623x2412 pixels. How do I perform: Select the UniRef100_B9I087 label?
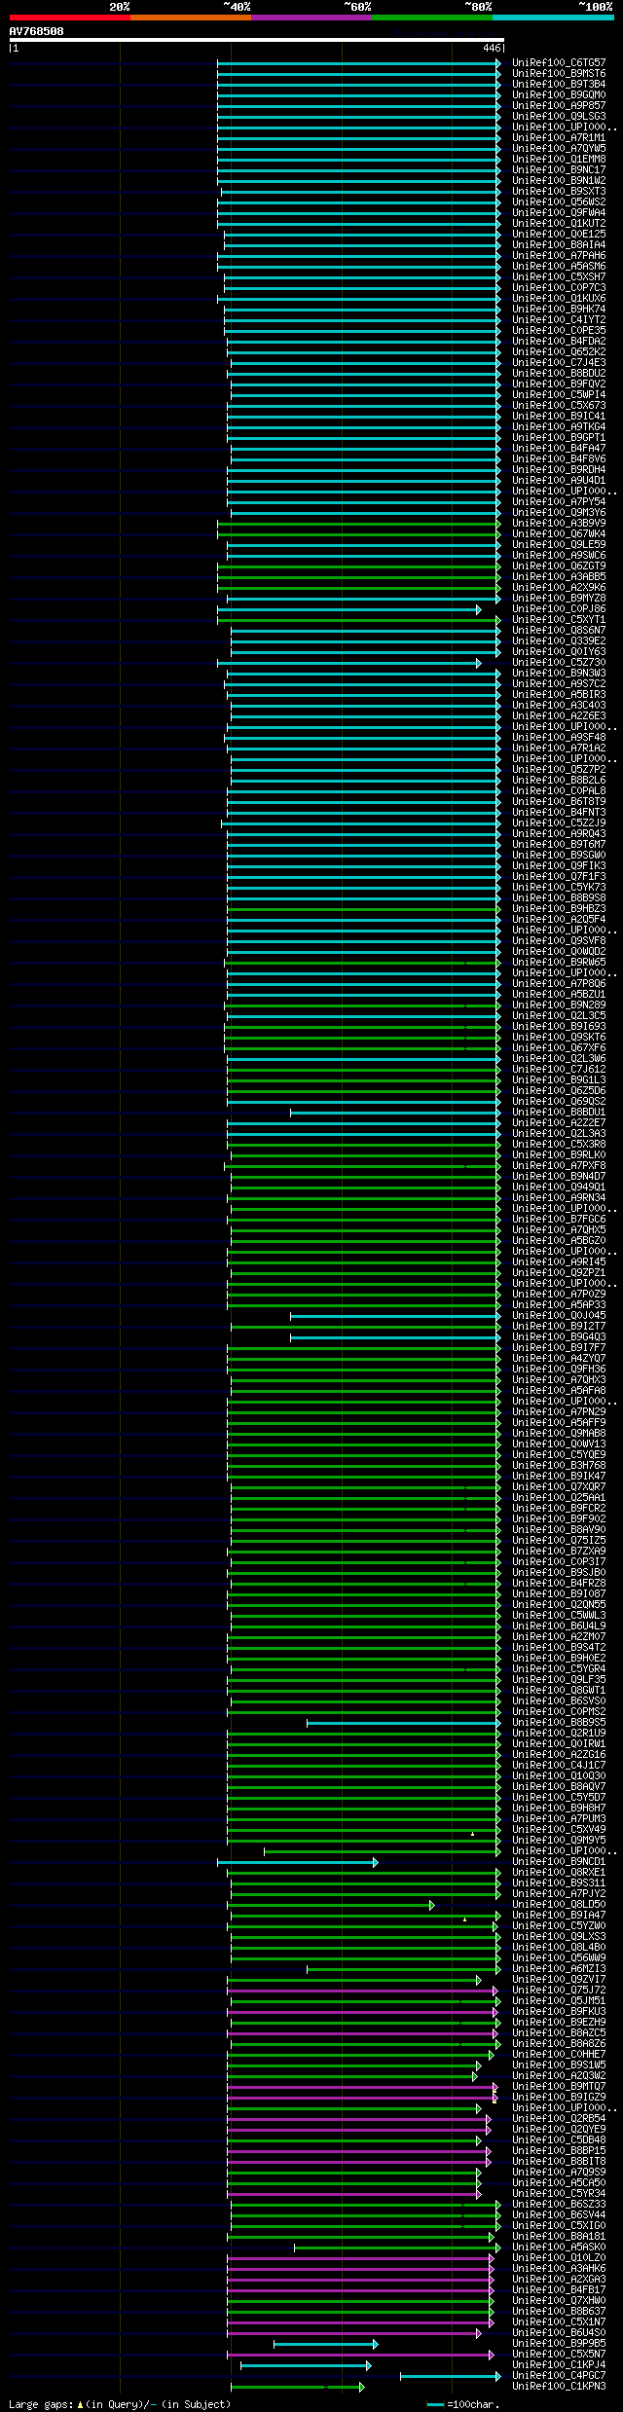click(x=559, y=1593)
